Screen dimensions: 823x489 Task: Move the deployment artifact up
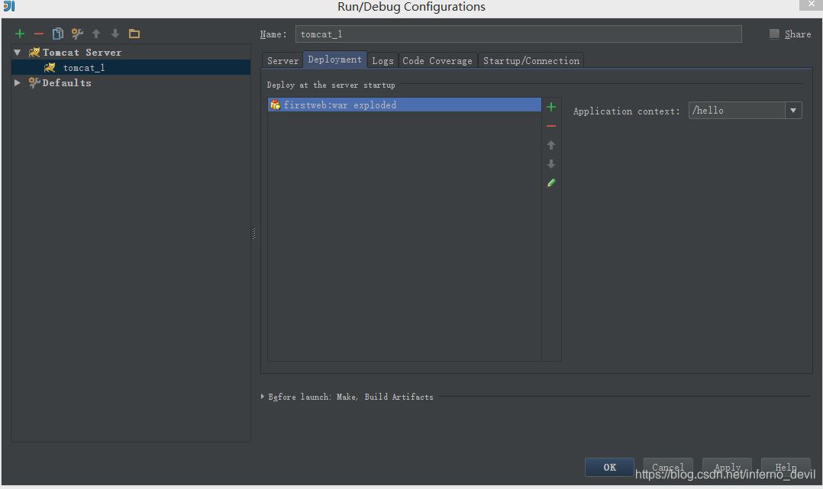pyautogui.click(x=551, y=145)
